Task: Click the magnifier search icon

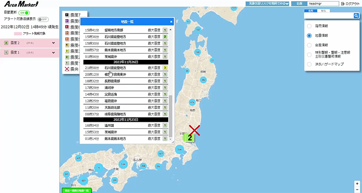Action: tap(357, 16)
